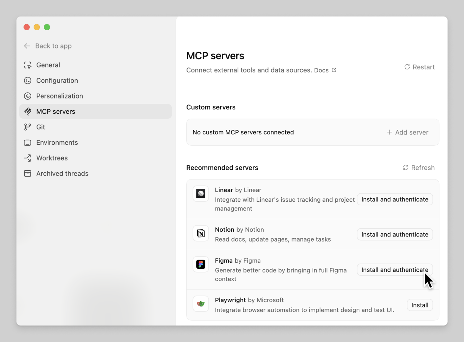Select Personalization in the sidebar
Viewport: 464px width, 342px height.
click(60, 96)
